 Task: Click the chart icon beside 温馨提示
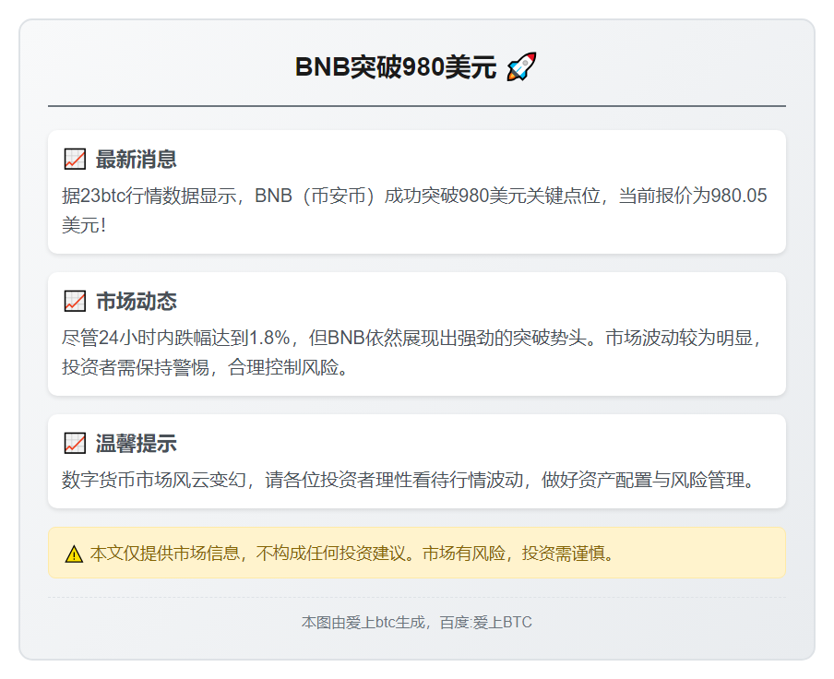75,443
